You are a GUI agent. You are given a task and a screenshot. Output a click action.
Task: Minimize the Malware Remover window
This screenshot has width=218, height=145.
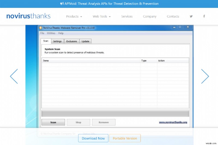[174, 27]
